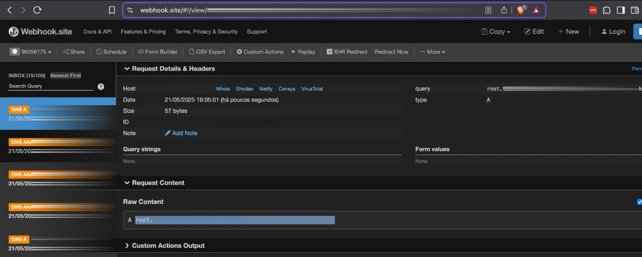Expand the More dropdown in toolbar

(433, 52)
